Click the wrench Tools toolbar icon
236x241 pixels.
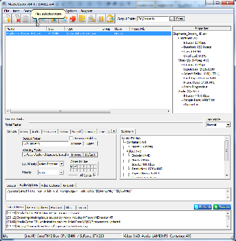(91, 19)
